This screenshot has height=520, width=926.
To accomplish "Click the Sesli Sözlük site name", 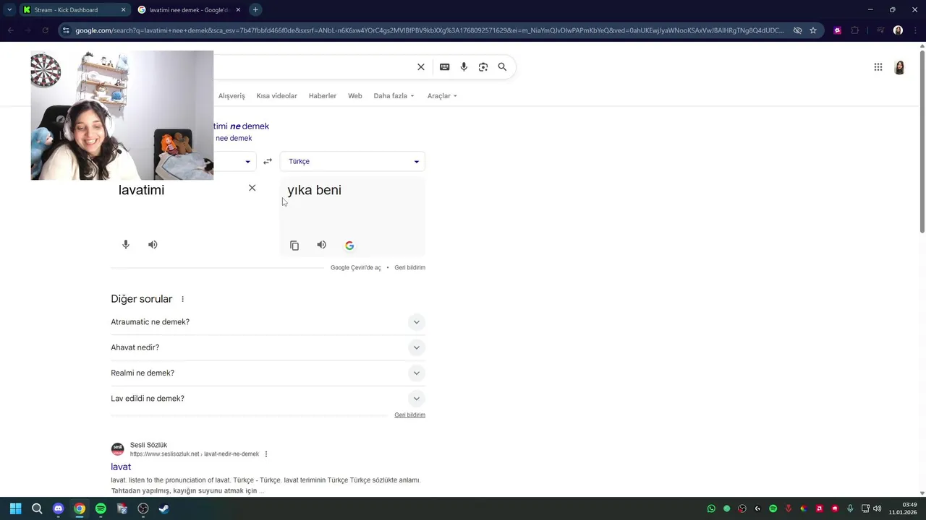I will tap(148, 445).
